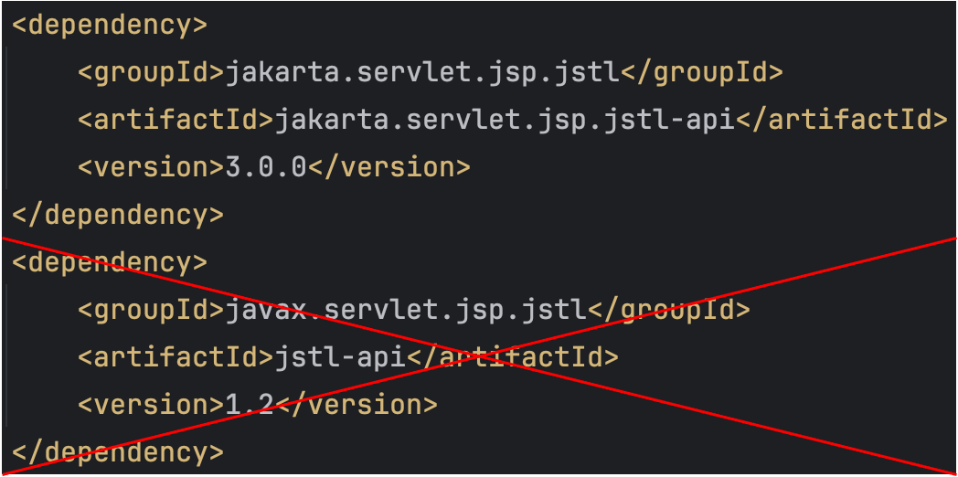Image resolution: width=958 pixels, height=477 pixels.
Task: Click the dependency closing tag following version 1.2
Action: [x=118, y=452]
